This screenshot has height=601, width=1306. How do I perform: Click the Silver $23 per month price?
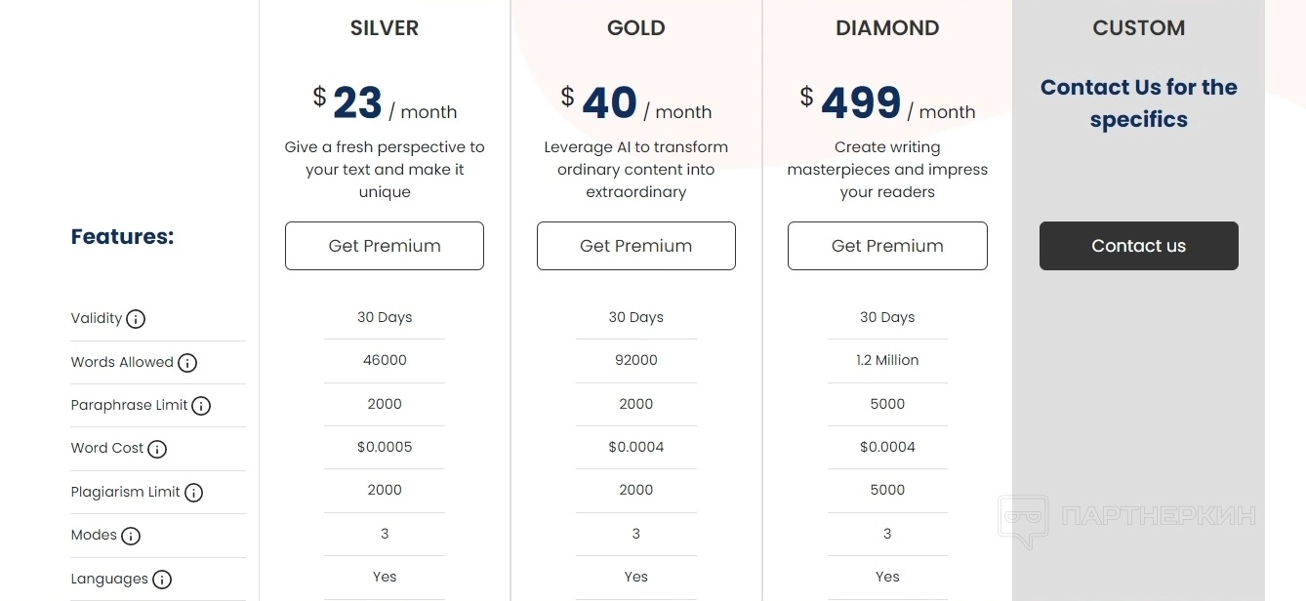click(x=385, y=103)
